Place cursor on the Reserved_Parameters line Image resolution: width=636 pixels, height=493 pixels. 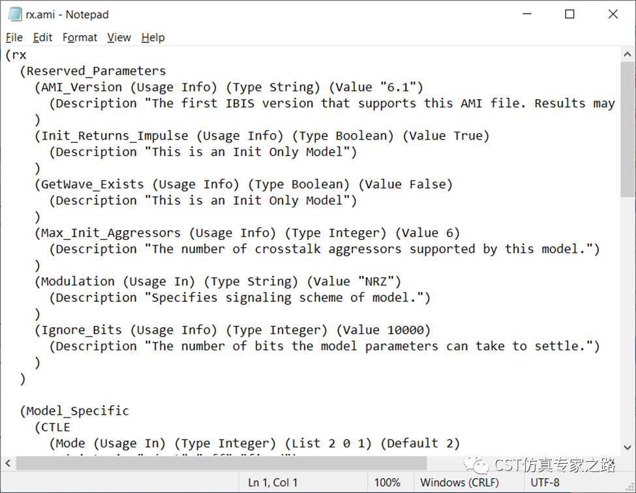pos(93,71)
